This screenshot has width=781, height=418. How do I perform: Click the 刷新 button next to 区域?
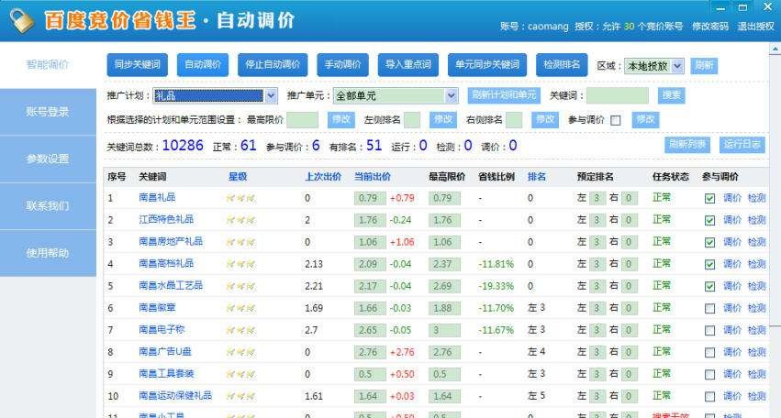704,65
